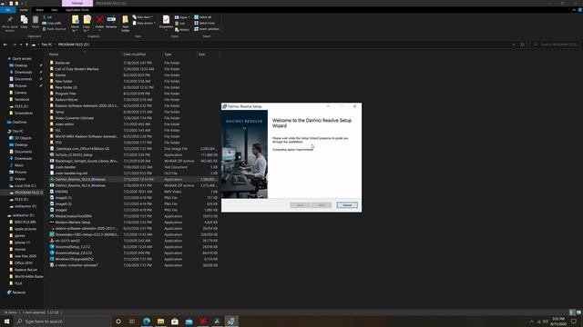Screen dimensions: 583x327
Task: Open the Copy to dropdown in the ribbon
Action: [87, 24]
